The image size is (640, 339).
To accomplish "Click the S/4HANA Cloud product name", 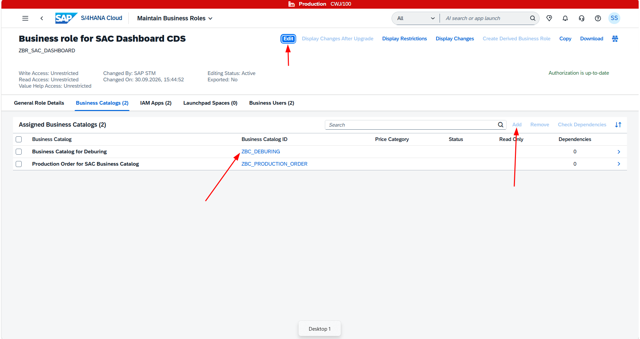I will 101,18.
